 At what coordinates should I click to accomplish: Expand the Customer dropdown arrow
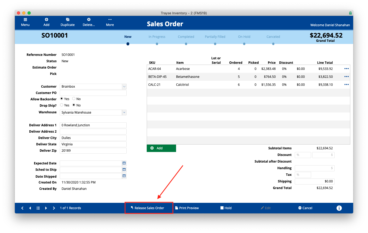[x=124, y=87]
